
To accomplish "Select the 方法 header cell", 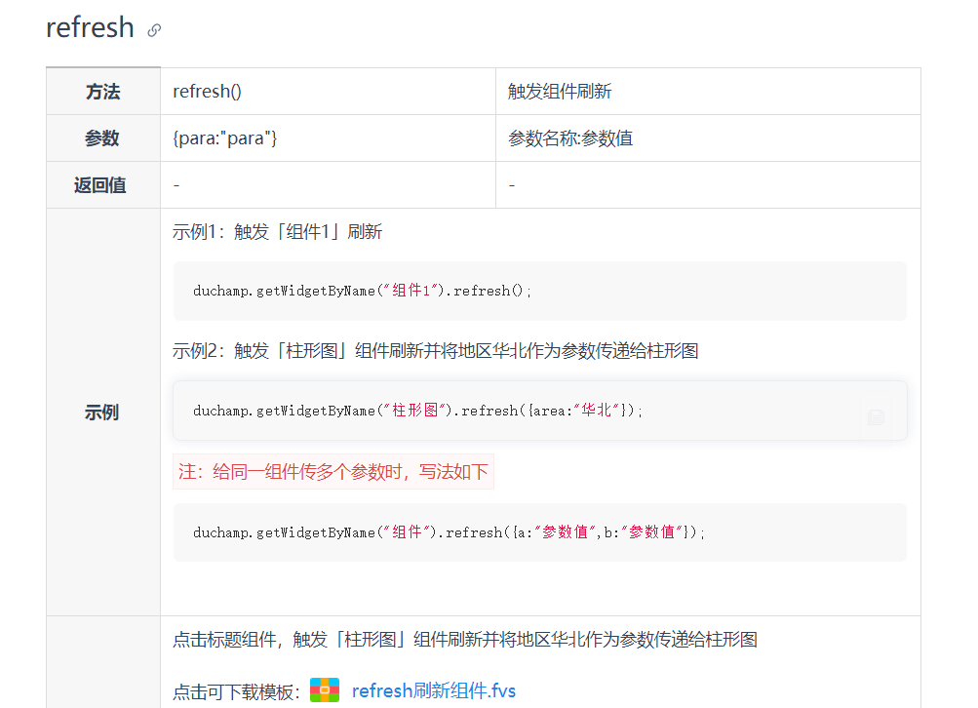I will tap(103, 92).
